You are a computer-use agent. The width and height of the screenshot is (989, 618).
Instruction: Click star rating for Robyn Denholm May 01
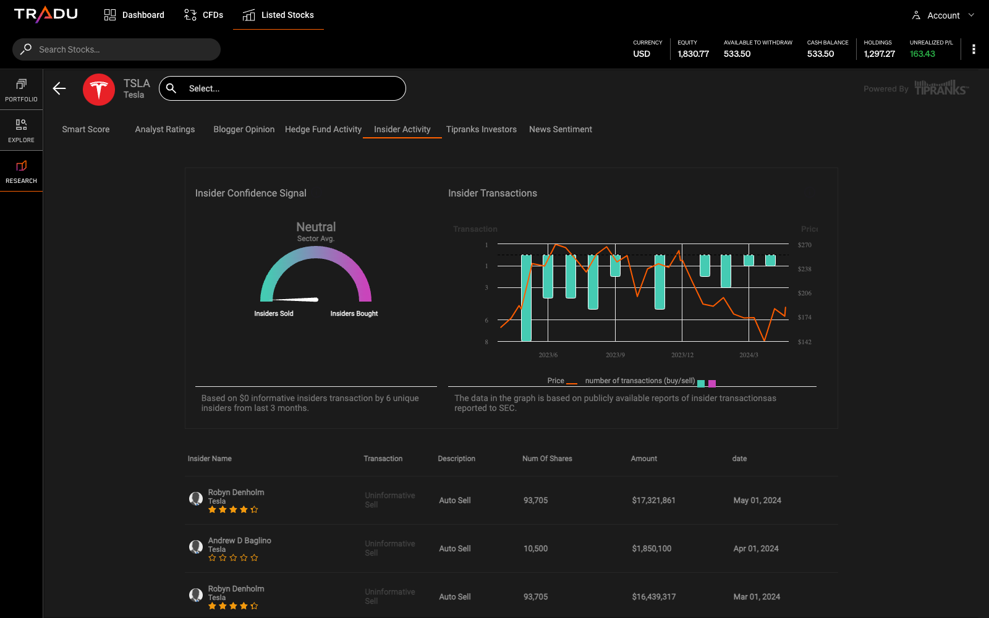coord(233,510)
